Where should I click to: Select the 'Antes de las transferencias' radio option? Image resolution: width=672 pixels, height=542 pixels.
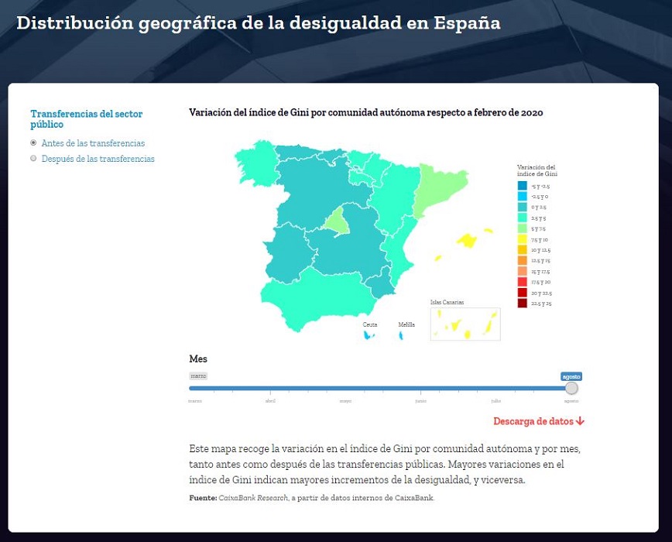coord(33,142)
